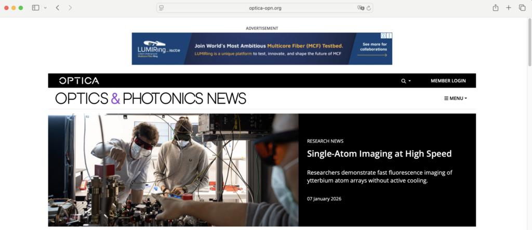Open the ad info icon on banner
The width and height of the screenshot is (532, 230).
(383, 36)
